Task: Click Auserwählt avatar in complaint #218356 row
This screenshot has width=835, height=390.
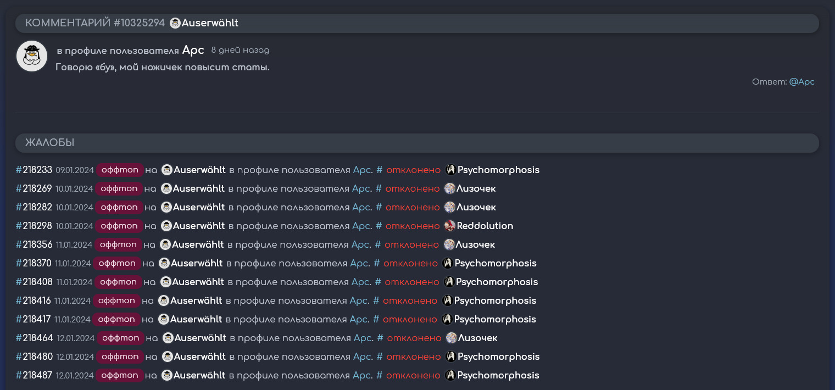Action: 165,245
